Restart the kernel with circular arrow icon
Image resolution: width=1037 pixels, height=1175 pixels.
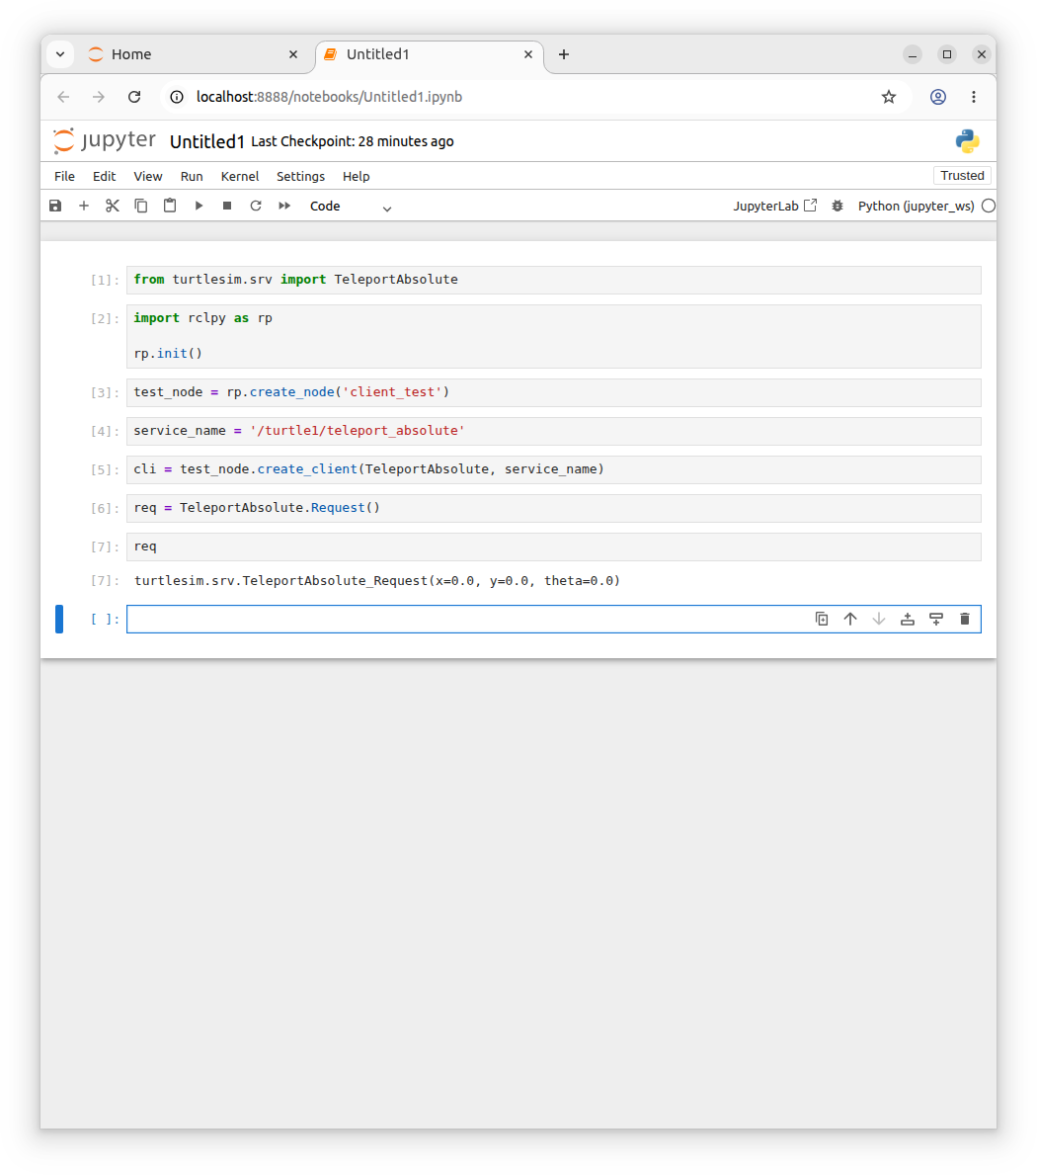tap(256, 206)
